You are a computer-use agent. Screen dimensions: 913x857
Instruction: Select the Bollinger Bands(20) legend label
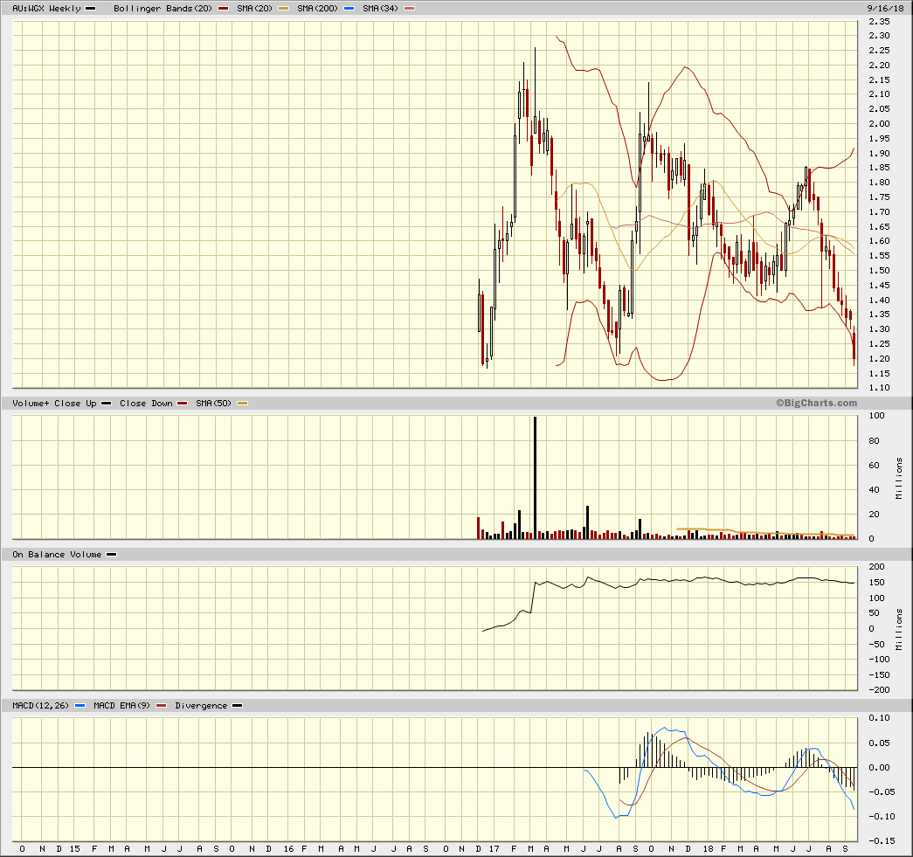click(x=163, y=9)
